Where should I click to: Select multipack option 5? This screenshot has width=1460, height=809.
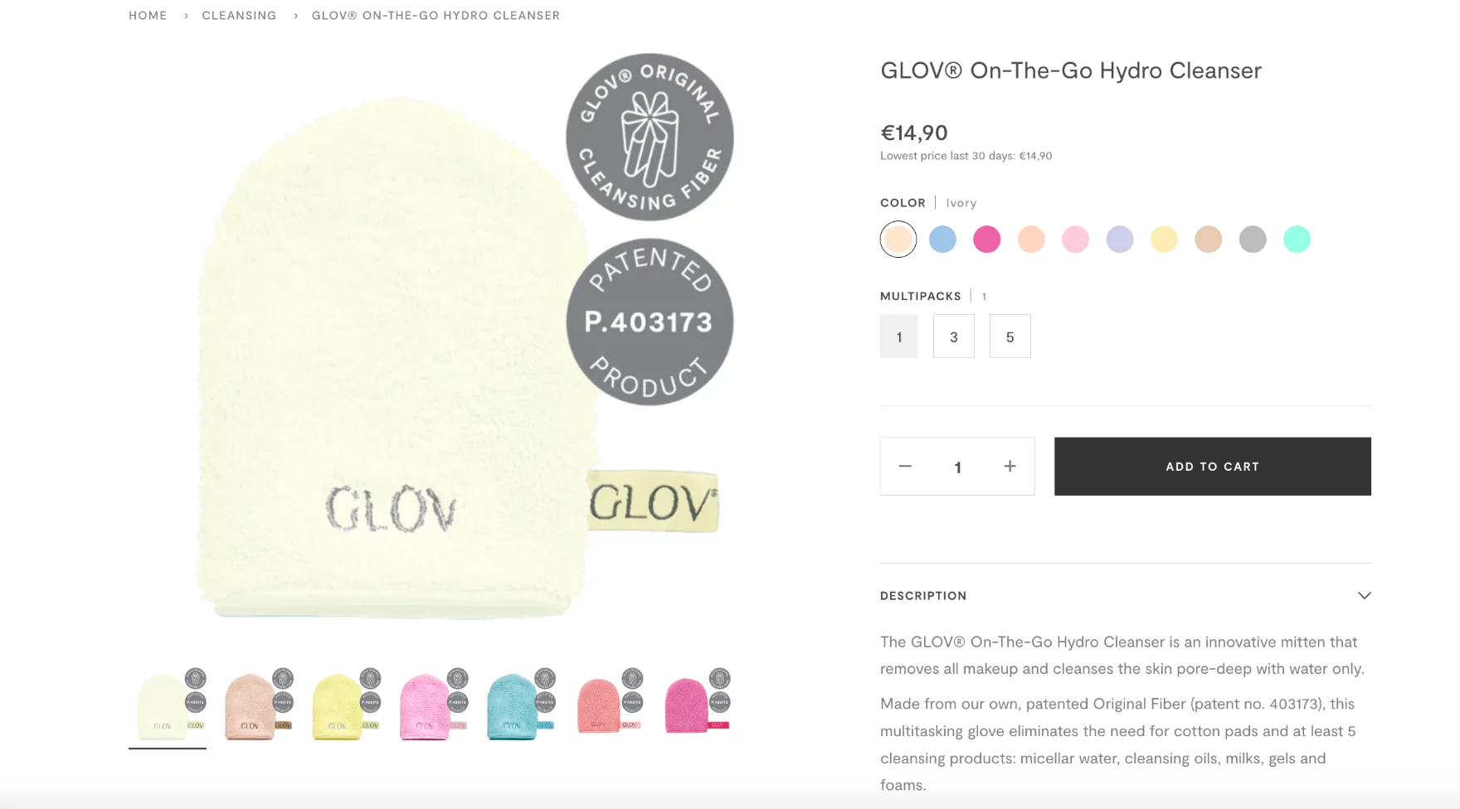point(1010,337)
